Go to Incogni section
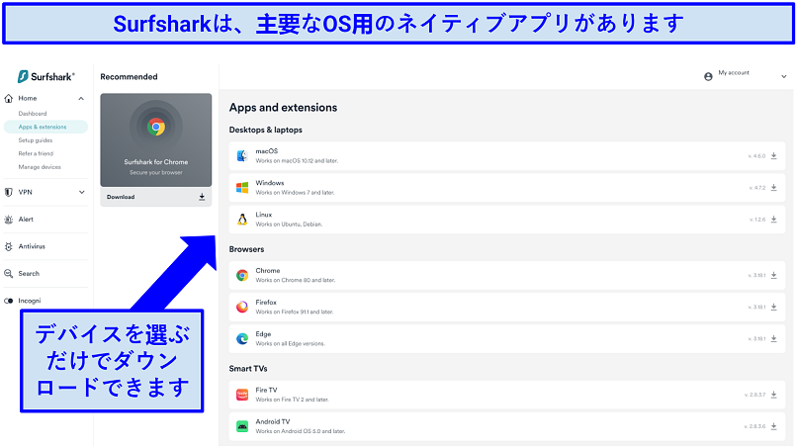 click(x=30, y=301)
